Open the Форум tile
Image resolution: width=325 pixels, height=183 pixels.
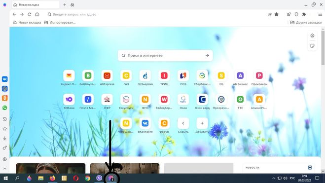click(164, 126)
